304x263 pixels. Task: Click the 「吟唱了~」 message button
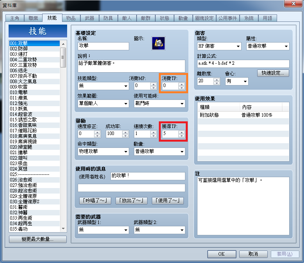point(95,201)
